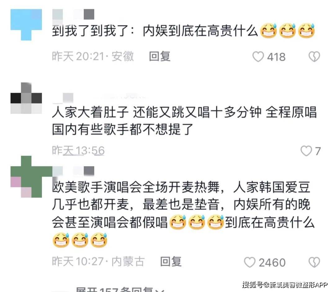Open third commenter's blurred username
This screenshot has height=292, width=335.
click(73, 171)
